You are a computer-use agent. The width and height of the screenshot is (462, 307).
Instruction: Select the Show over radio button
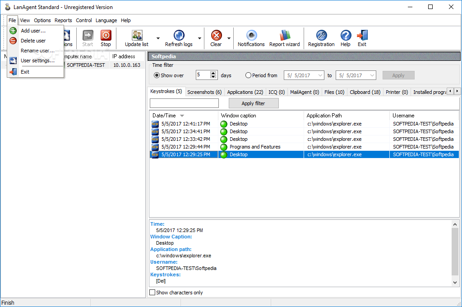tap(157, 75)
